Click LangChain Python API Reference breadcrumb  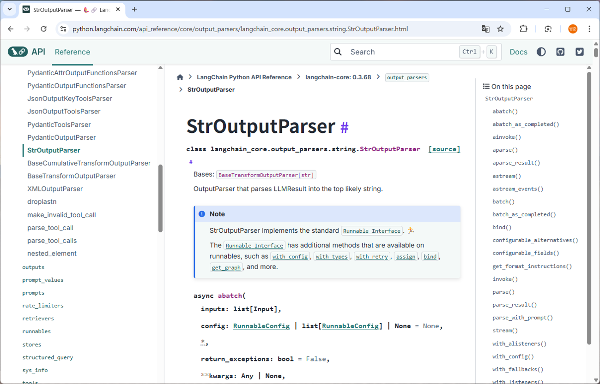244,77
